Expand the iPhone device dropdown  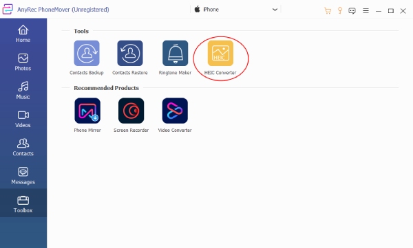(x=235, y=10)
